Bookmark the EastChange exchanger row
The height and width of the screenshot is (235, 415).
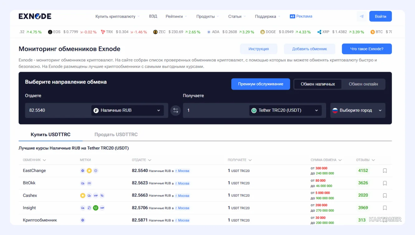click(x=385, y=171)
